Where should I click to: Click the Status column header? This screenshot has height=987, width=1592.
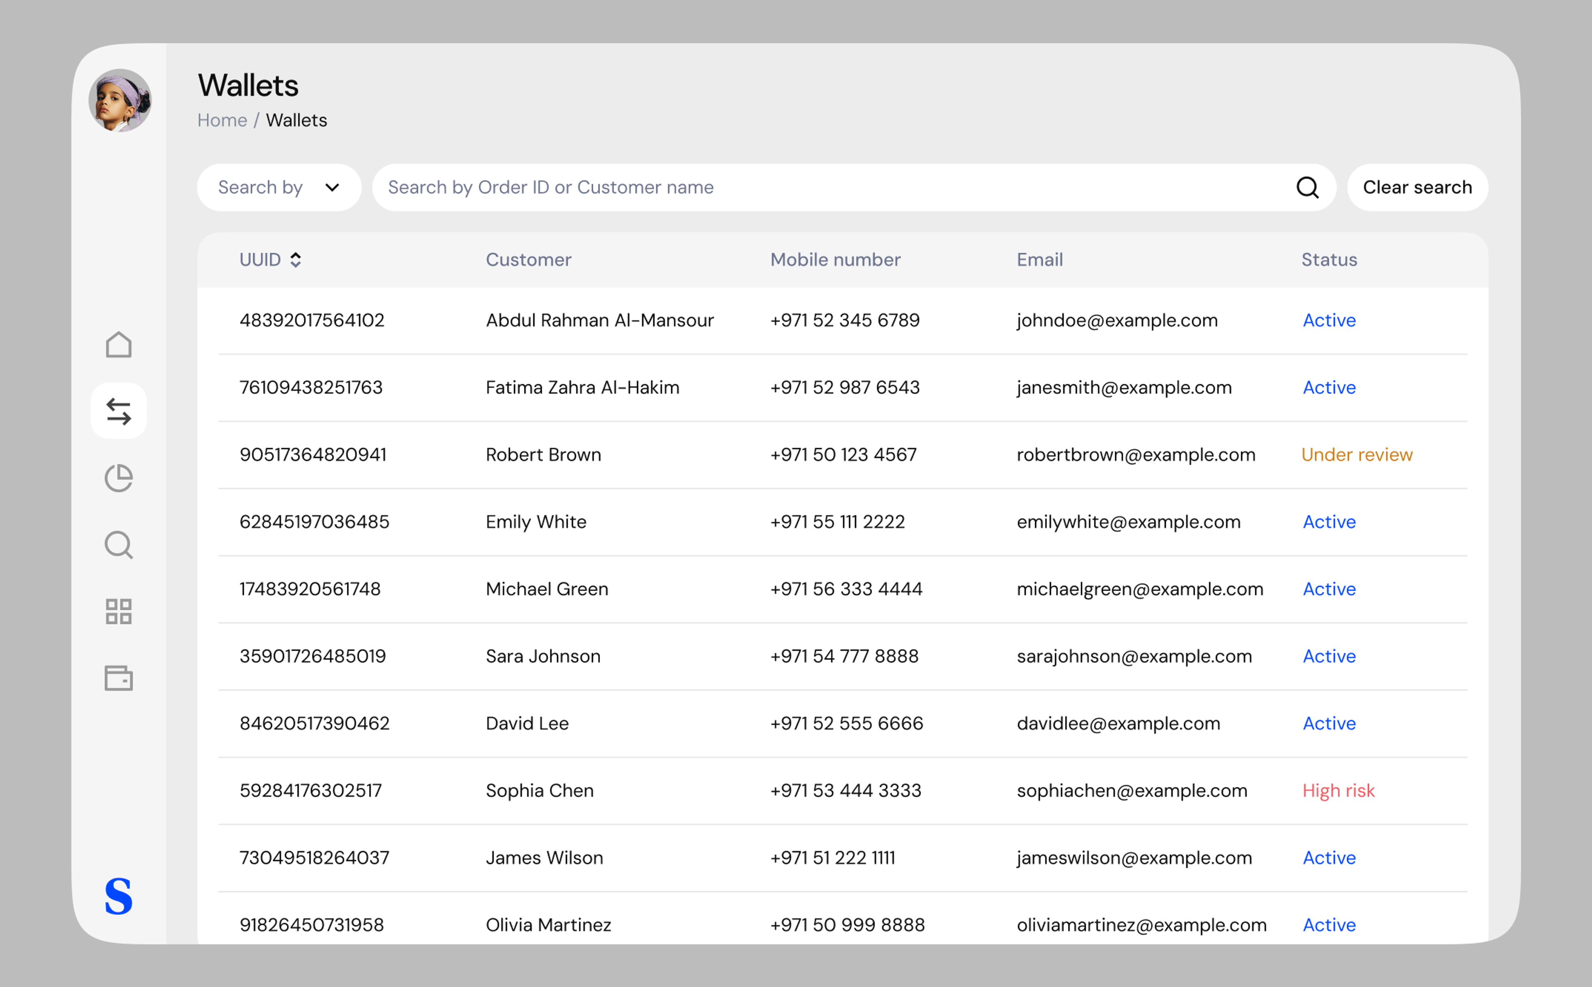1330,260
